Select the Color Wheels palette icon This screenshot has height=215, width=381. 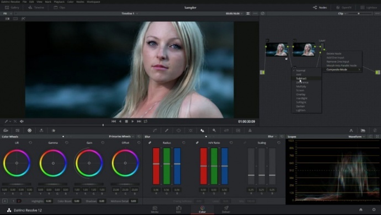click(29, 130)
